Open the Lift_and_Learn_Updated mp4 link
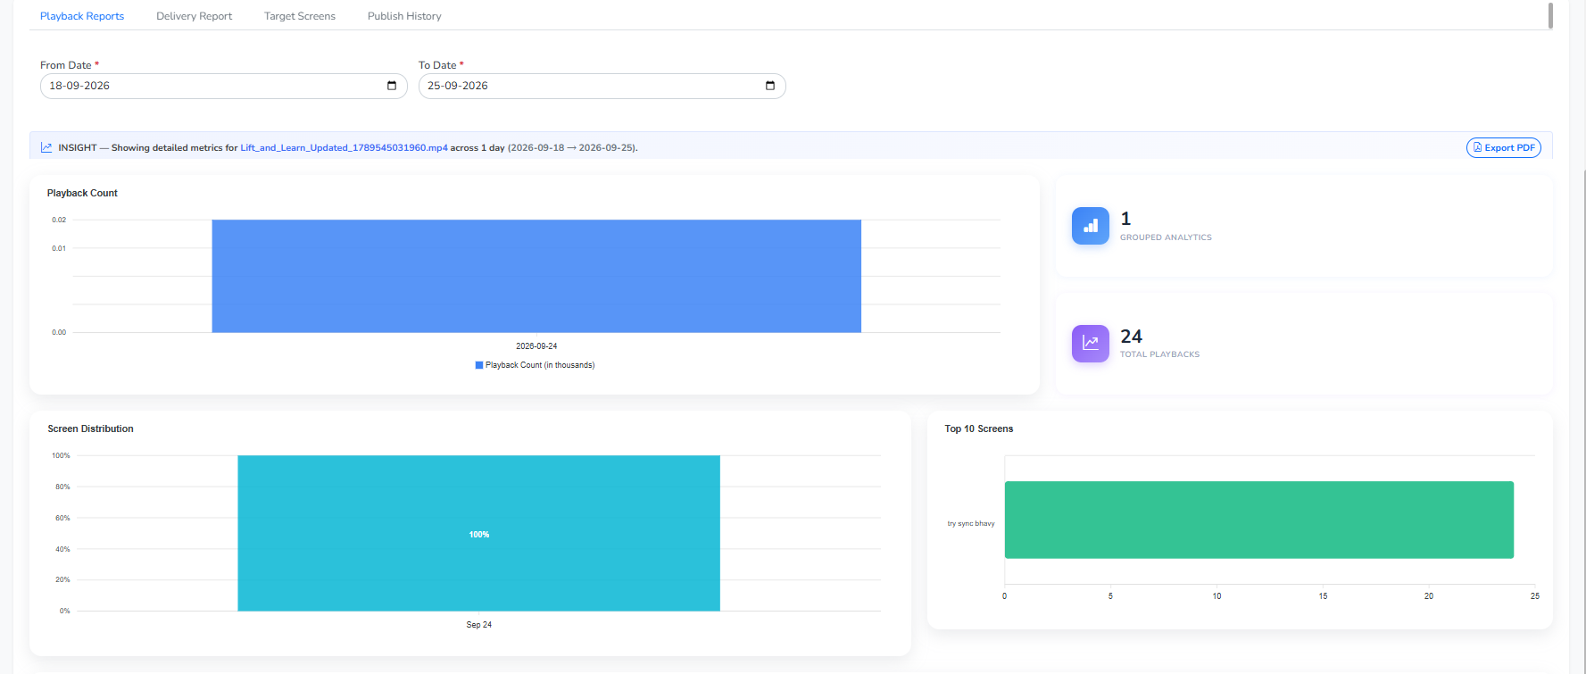1586x674 pixels. pos(344,147)
